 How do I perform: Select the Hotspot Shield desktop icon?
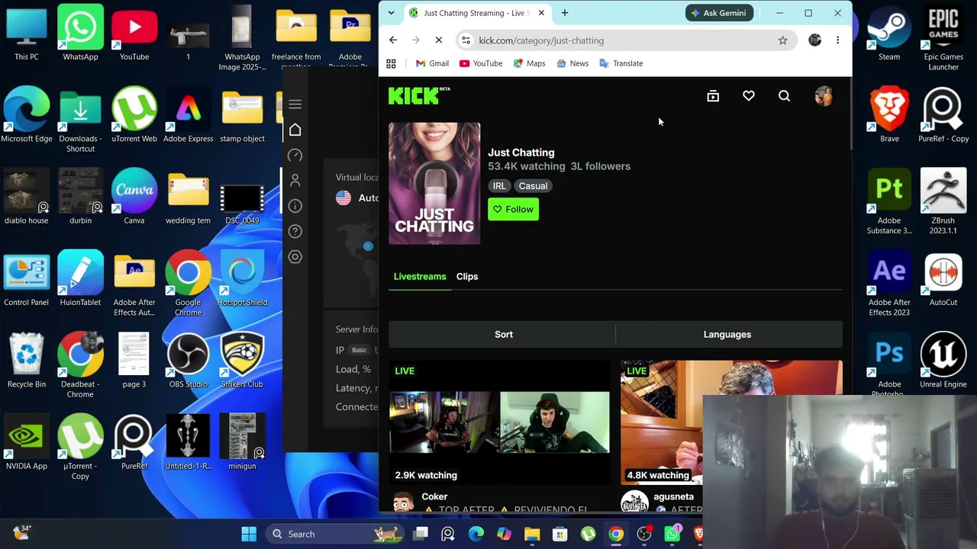point(242,279)
